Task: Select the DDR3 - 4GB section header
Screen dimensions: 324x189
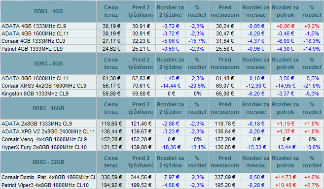Action: [x=48, y=11]
